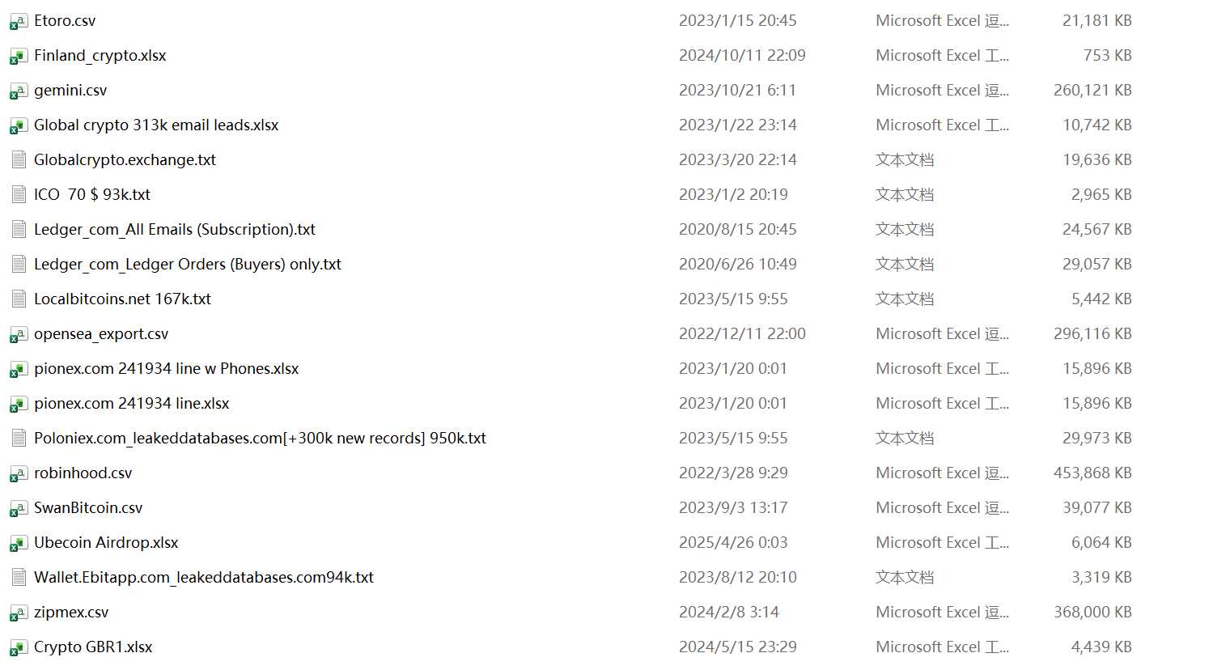Click the Etoro.csv file icon

click(18, 22)
